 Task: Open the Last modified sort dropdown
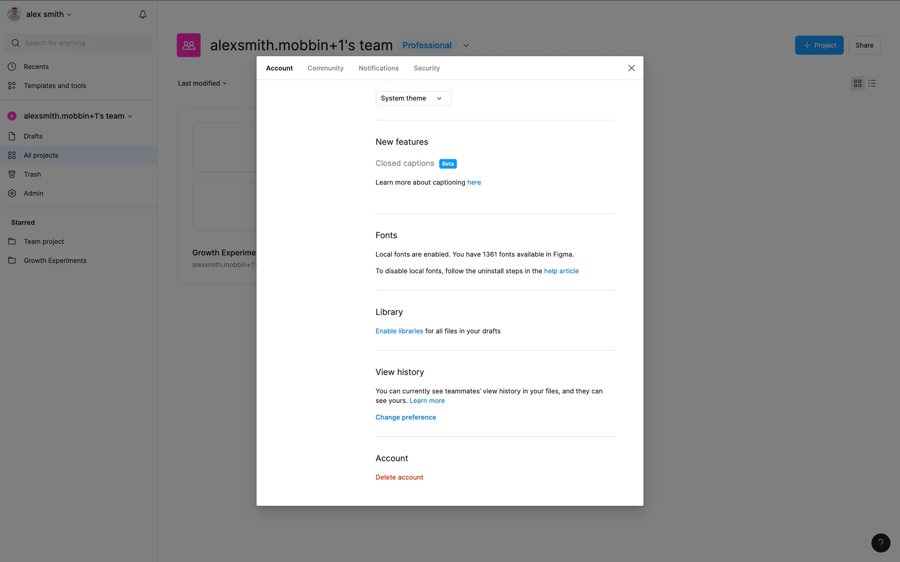pos(202,83)
